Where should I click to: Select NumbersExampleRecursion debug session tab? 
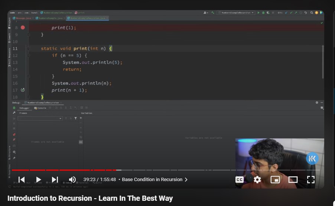point(43,103)
